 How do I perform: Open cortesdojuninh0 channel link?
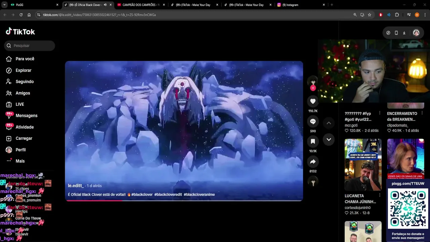(357, 208)
